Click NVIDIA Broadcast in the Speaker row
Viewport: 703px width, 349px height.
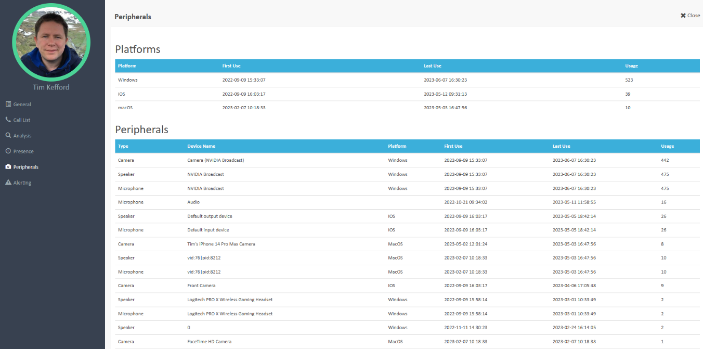pyautogui.click(x=205, y=174)
